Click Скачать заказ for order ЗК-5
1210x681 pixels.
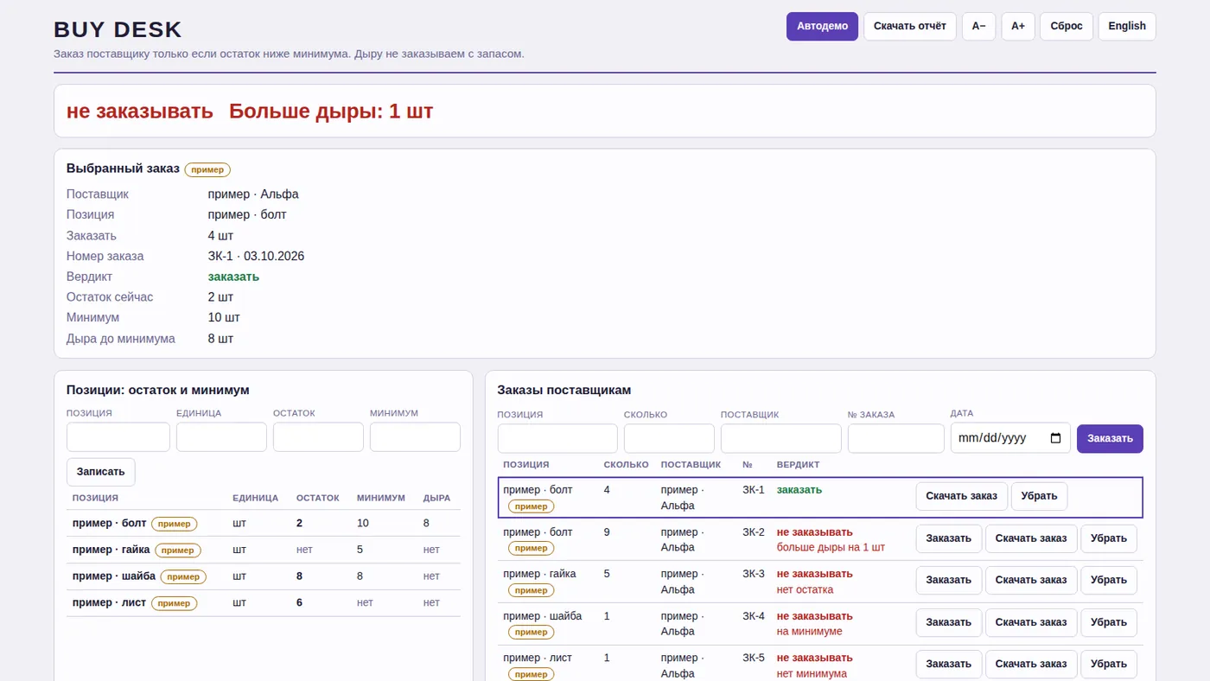pyautogui.click(x=1031, y=664)
